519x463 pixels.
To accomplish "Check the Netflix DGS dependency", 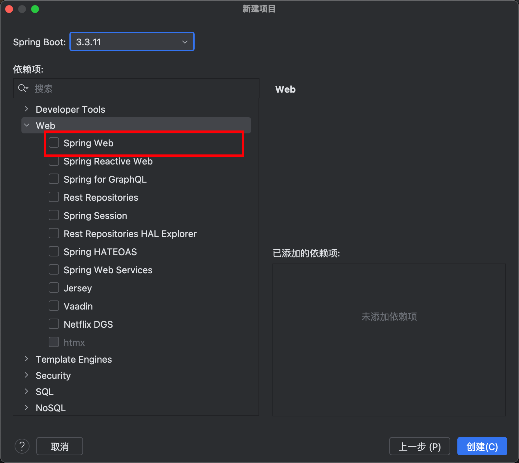I will [x=54, y=324].
